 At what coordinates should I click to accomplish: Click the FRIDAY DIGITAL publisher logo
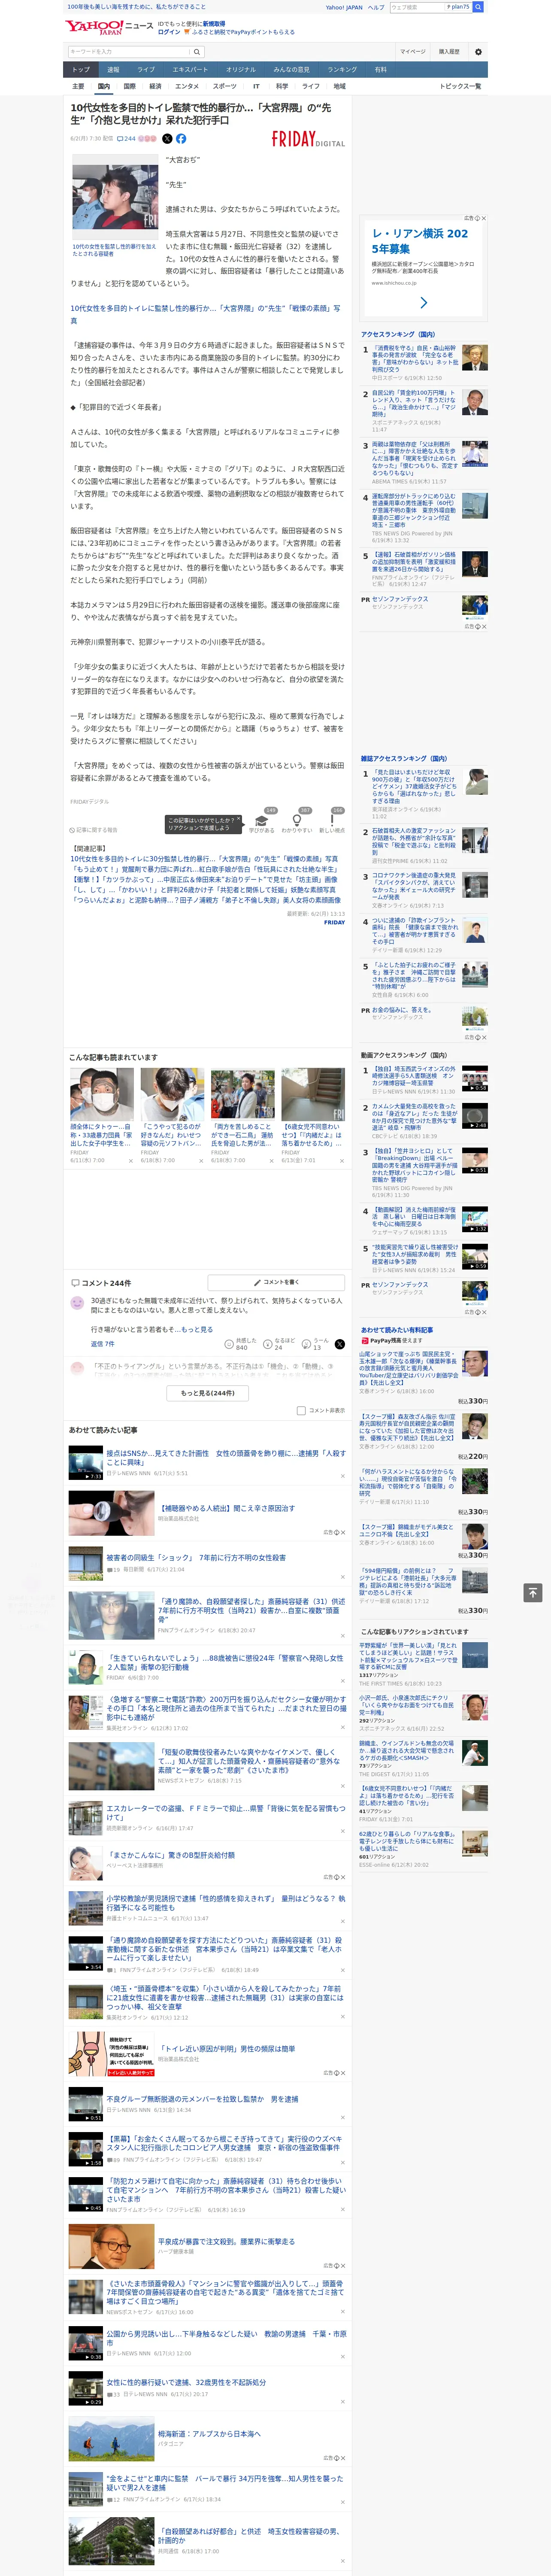pyautogui.click(x=308, y=140)
